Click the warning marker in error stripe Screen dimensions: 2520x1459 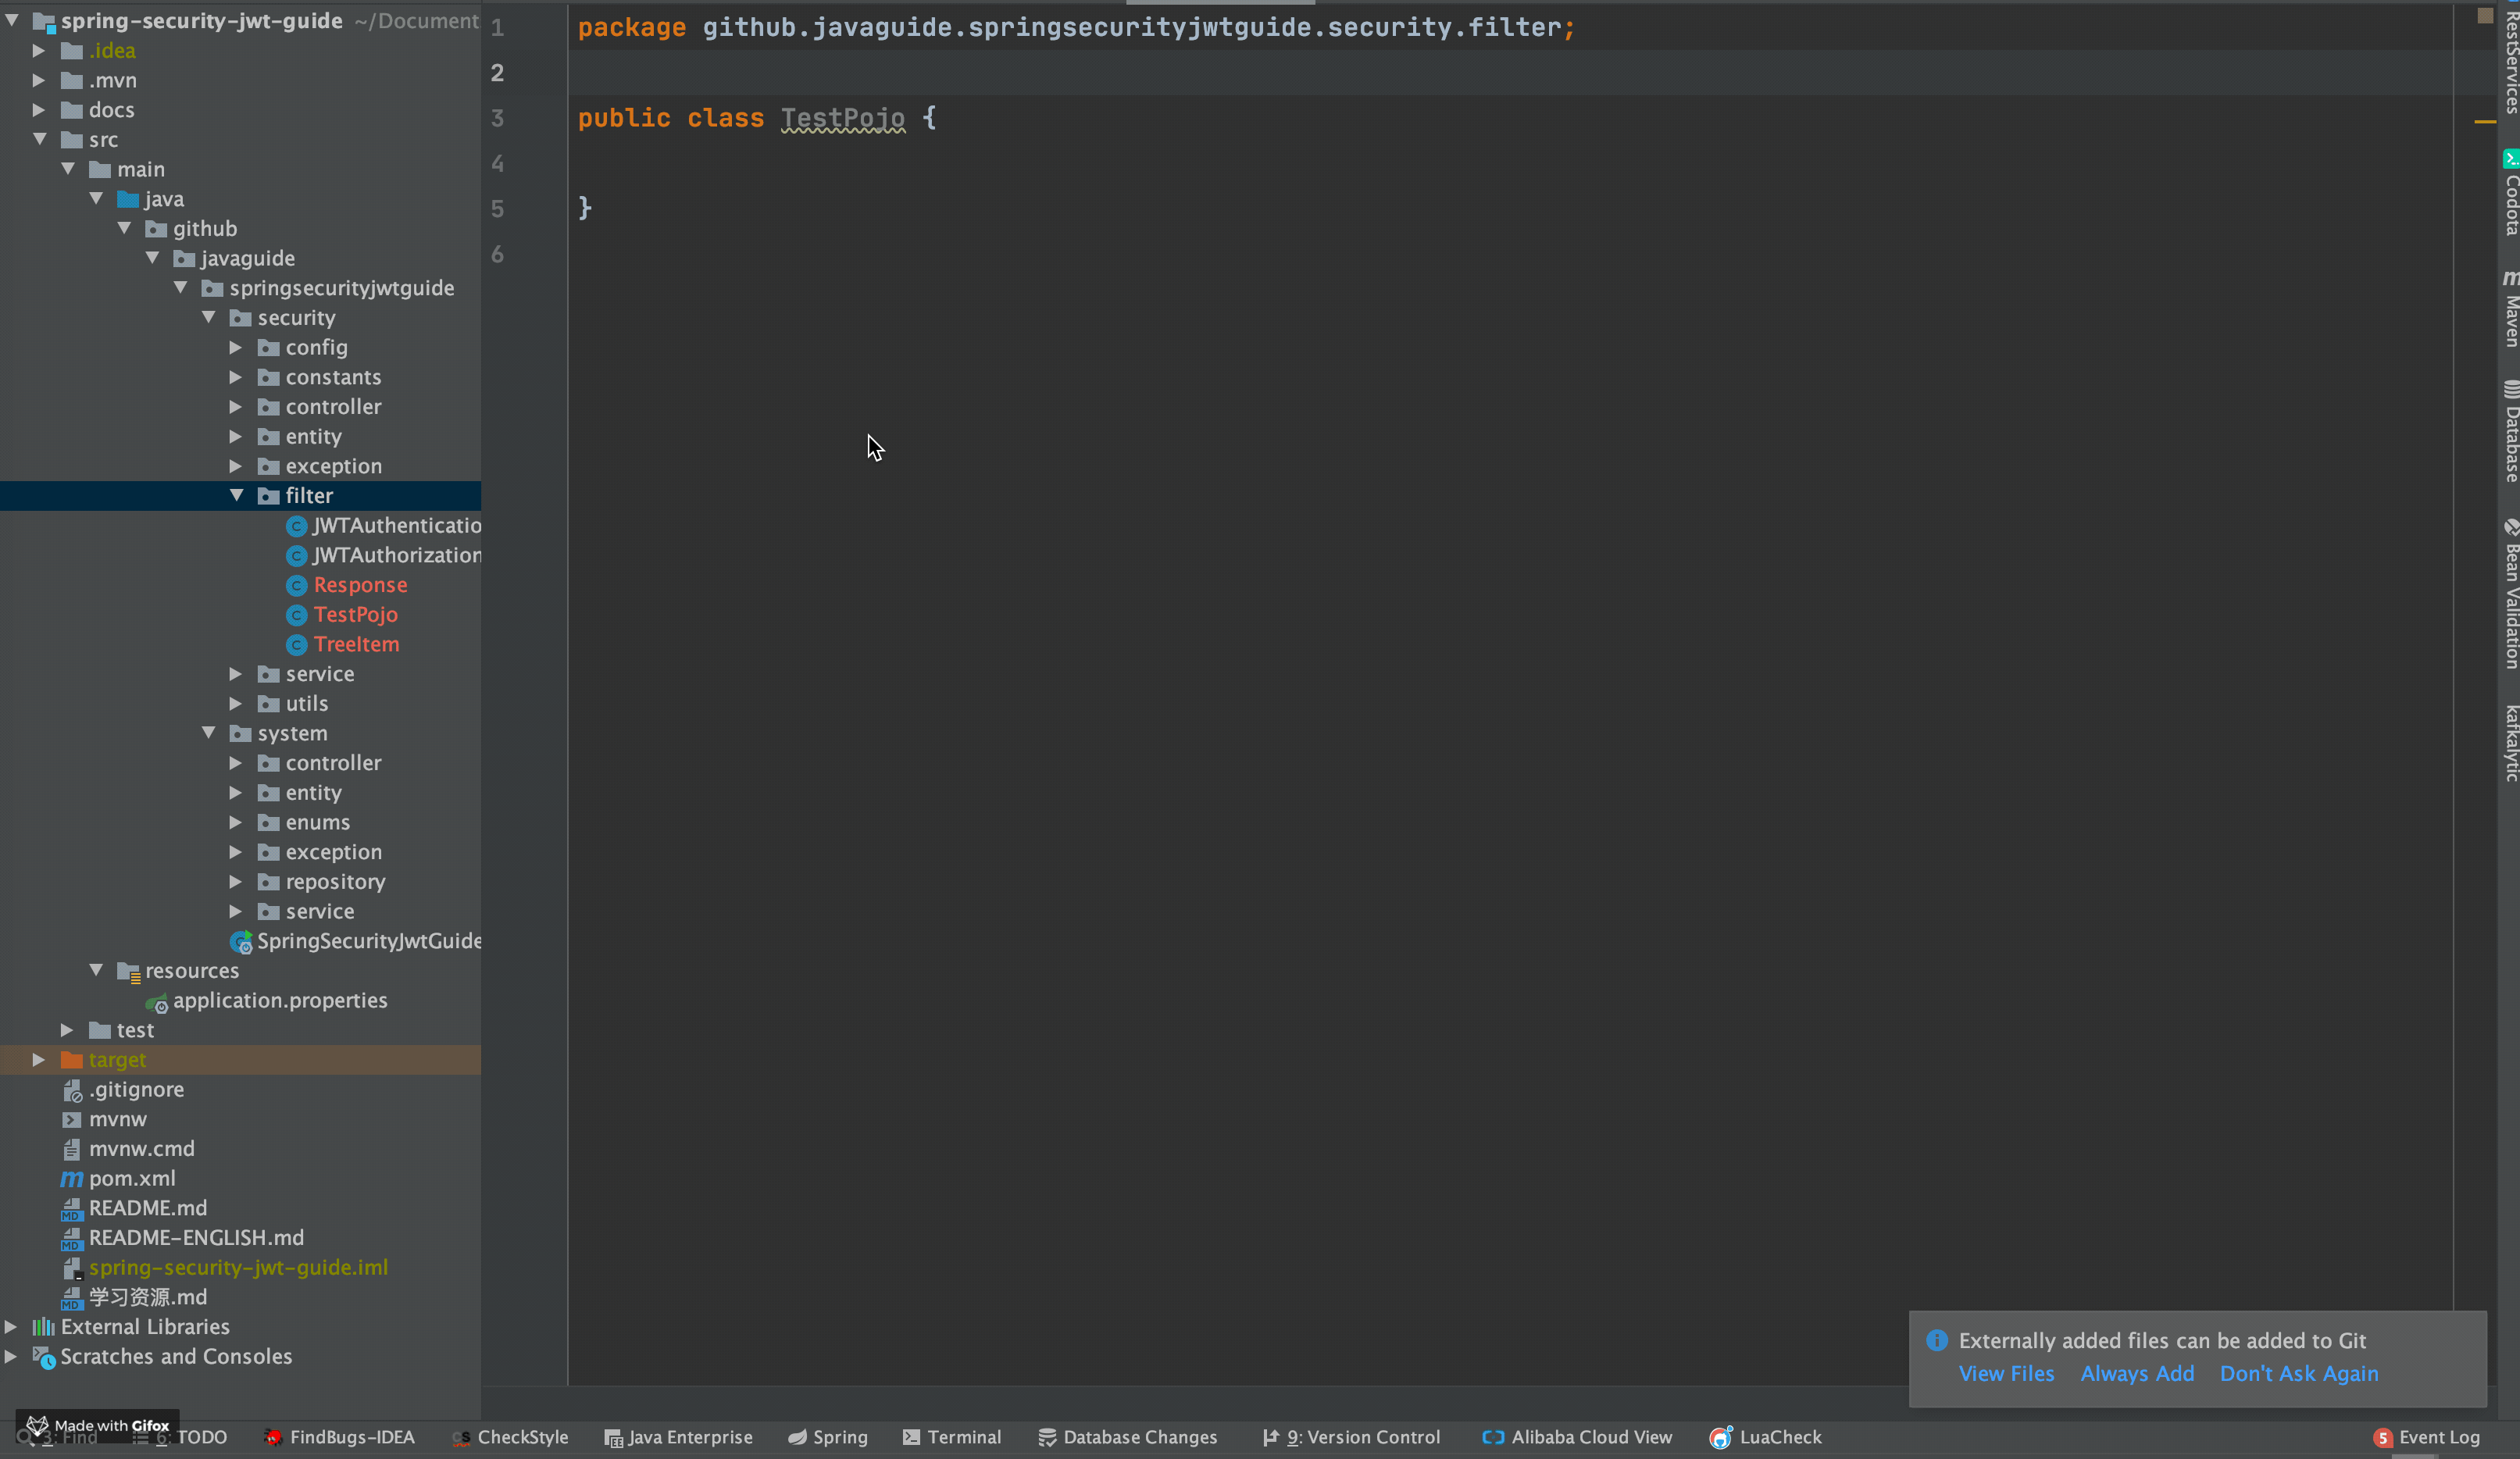[x=2484, y=122]
